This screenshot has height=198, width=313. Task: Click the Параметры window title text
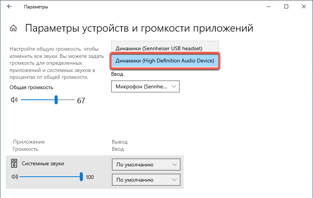[36, 7]
